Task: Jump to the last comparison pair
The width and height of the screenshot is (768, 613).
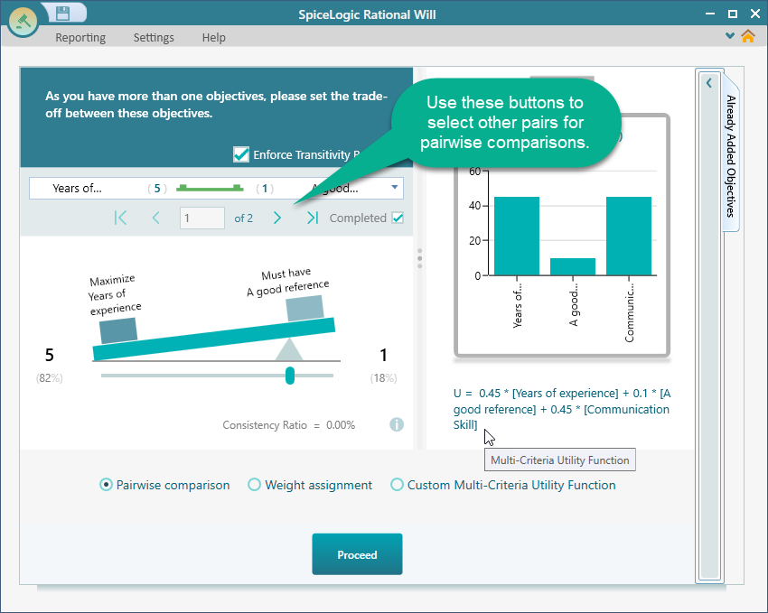Action: click(x=313, y=218)
